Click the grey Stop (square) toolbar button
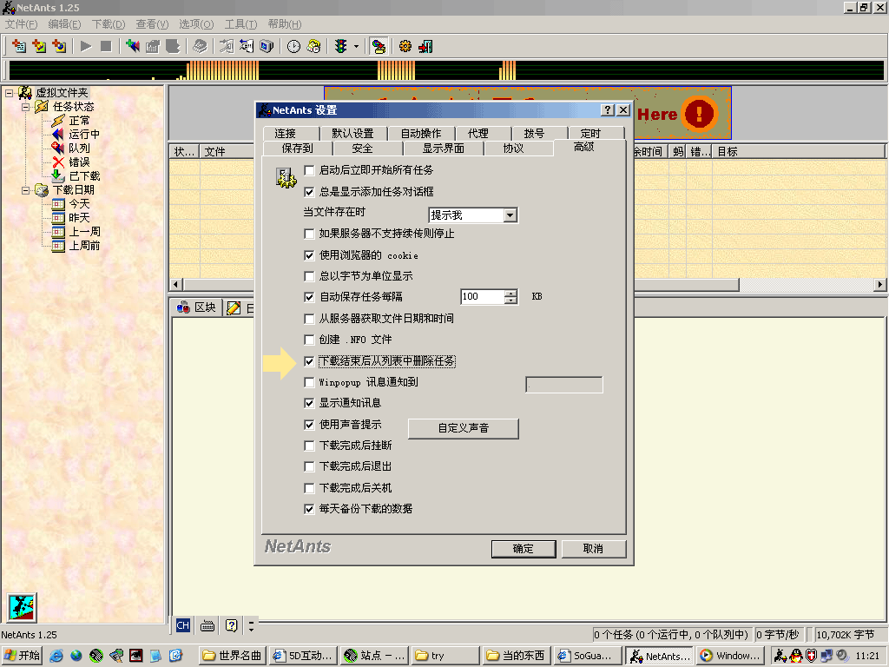The width and height of the screenshot is (889, 667). tap(106, 47)
